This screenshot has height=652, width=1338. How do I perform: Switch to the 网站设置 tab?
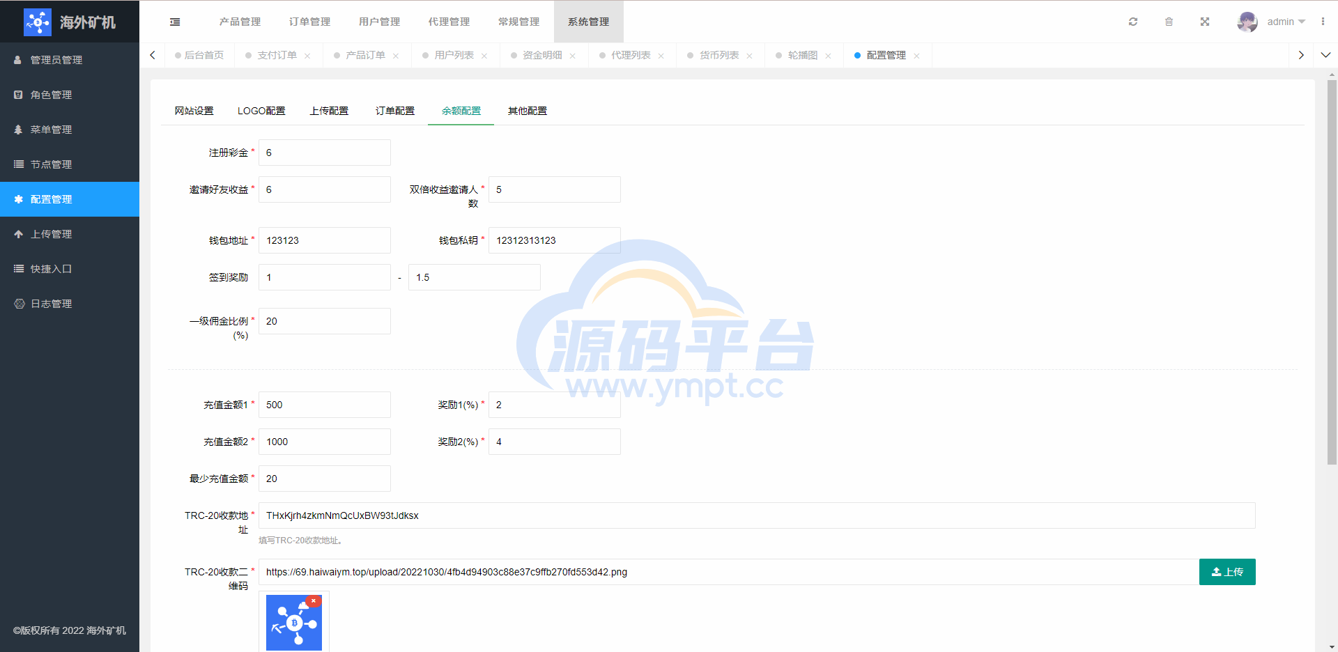pos(194,111)
